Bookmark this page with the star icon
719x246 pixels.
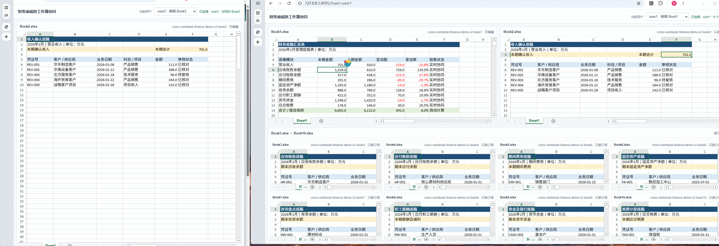639,3
